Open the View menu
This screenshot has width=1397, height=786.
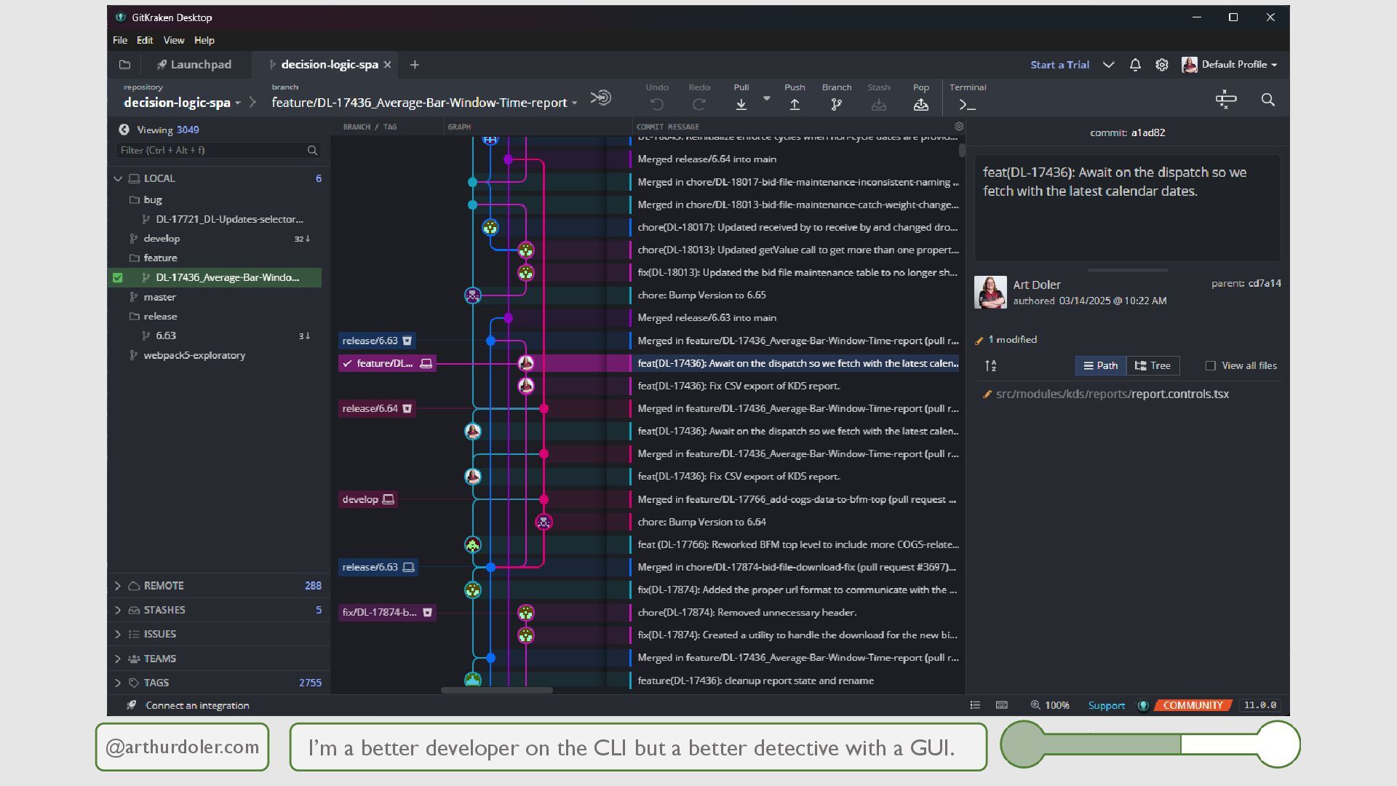(x=173, y=40)
